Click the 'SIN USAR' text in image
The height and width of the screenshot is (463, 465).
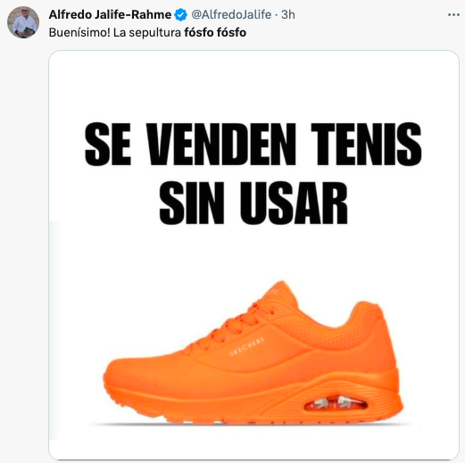[x=253, y=203]
